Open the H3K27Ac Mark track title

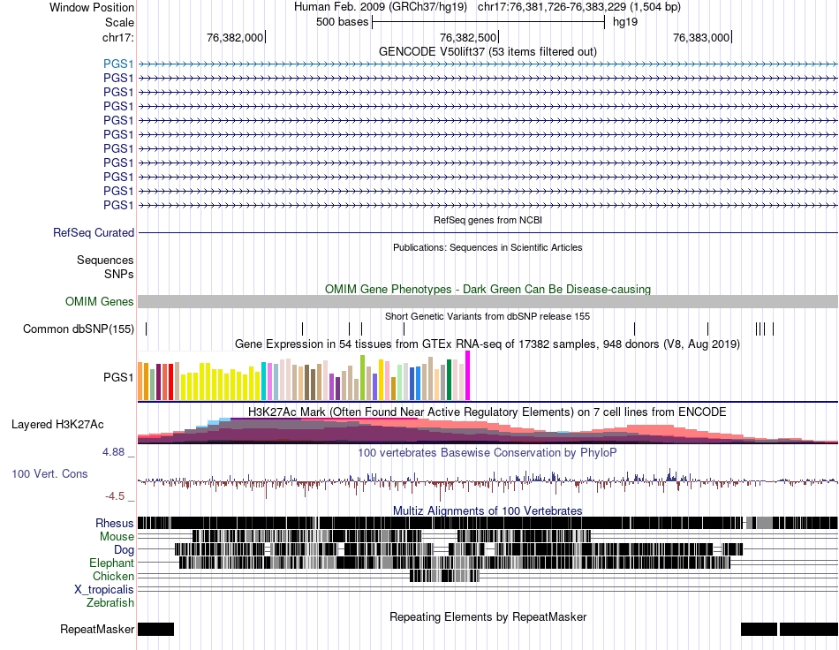pos(488,412)
